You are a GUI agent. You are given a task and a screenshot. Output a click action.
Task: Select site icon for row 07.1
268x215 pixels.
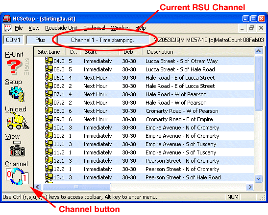coord(49,94)
